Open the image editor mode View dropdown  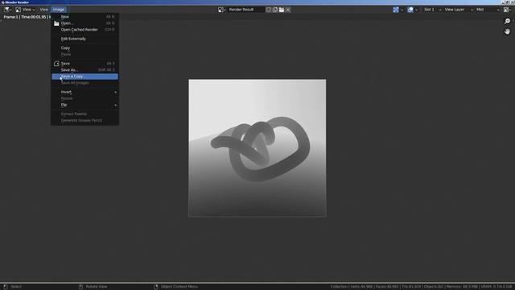[x=25, y=10]
